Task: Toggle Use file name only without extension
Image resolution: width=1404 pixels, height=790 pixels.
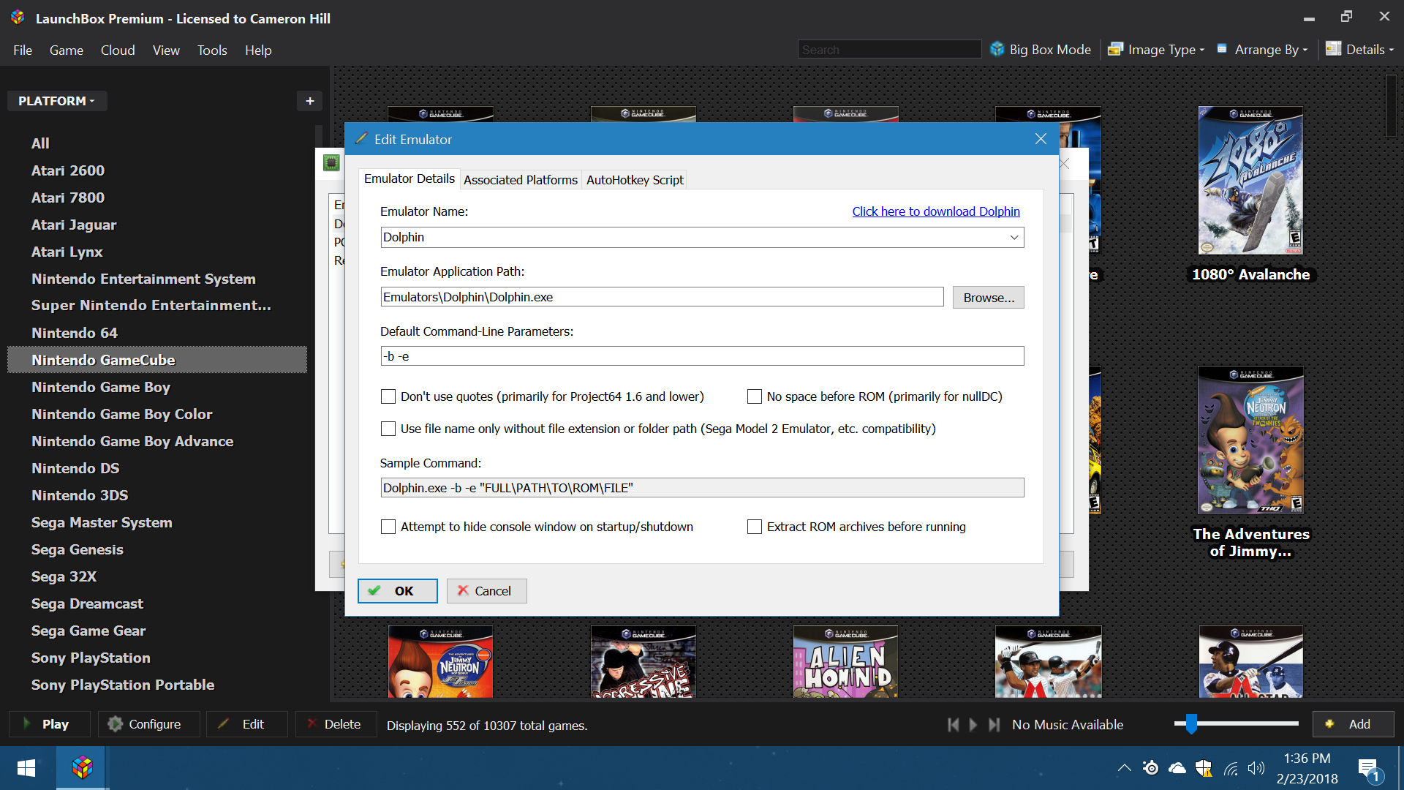Action: (x=388, y=429)
